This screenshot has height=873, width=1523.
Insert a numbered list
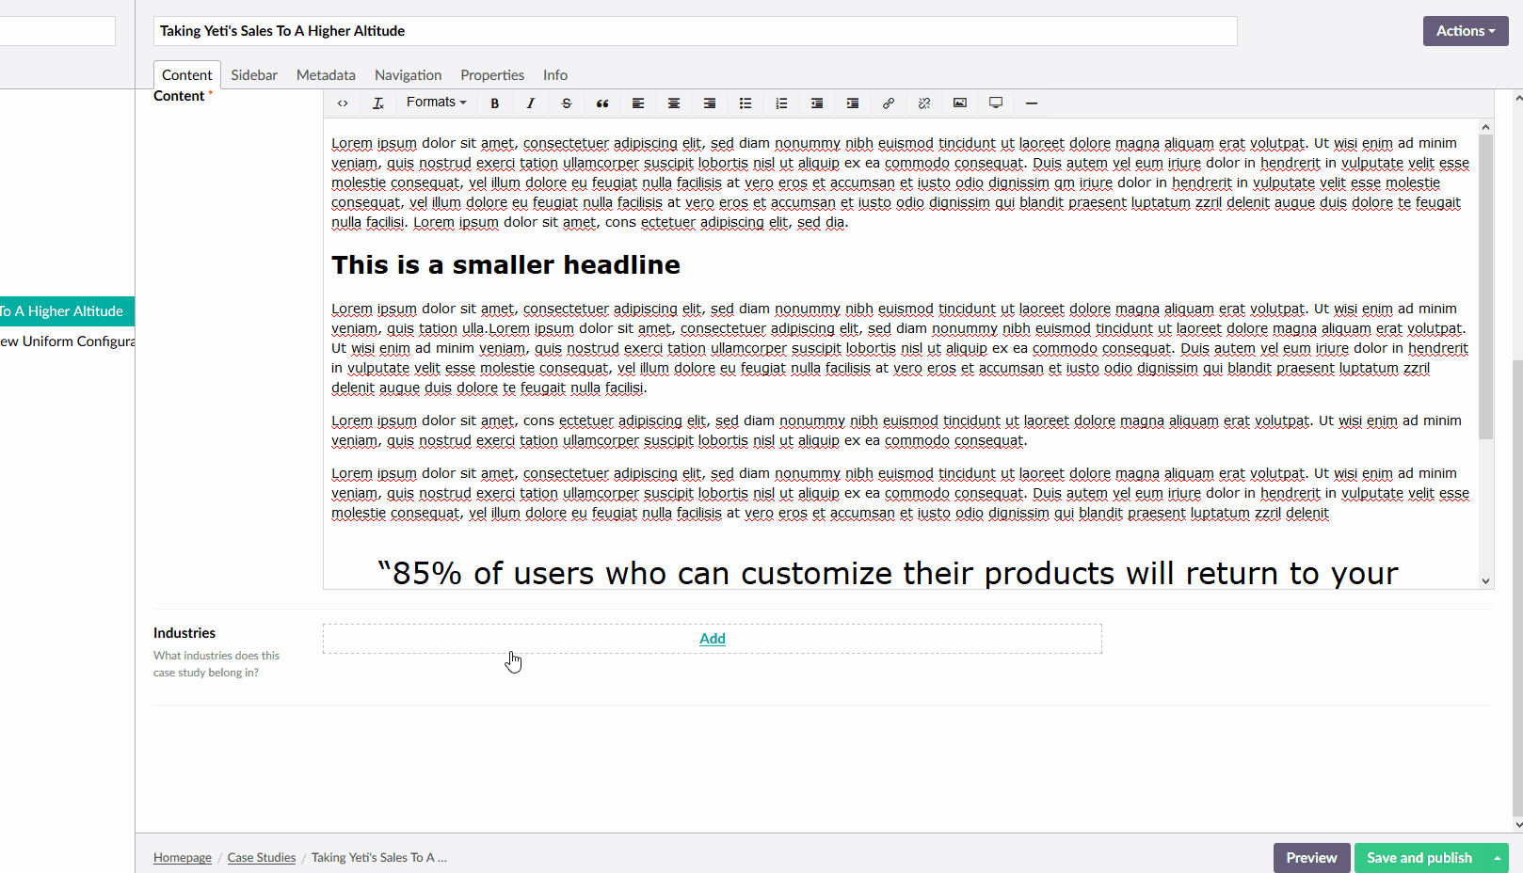click(781, 103)
